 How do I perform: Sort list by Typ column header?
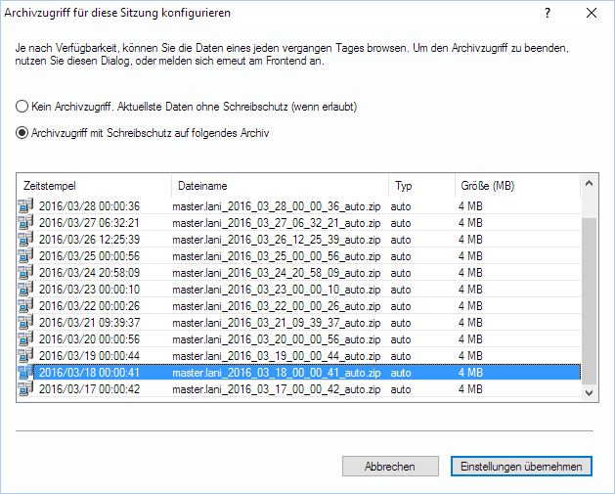pyautogui.click(x=422, y=186)
